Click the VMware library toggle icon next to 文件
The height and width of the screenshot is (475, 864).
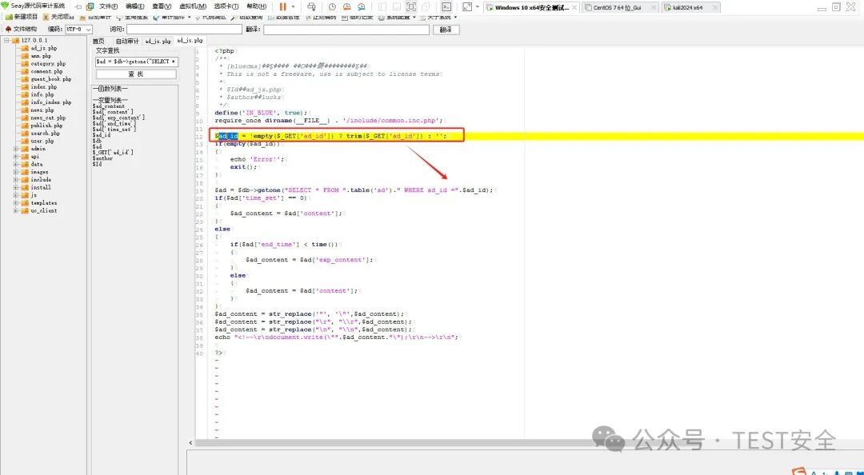point(90,6)
